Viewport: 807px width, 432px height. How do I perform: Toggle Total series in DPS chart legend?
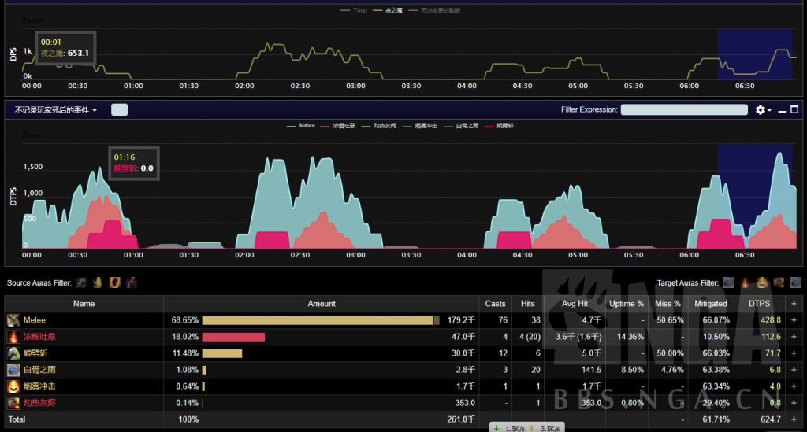coord(354,10)
